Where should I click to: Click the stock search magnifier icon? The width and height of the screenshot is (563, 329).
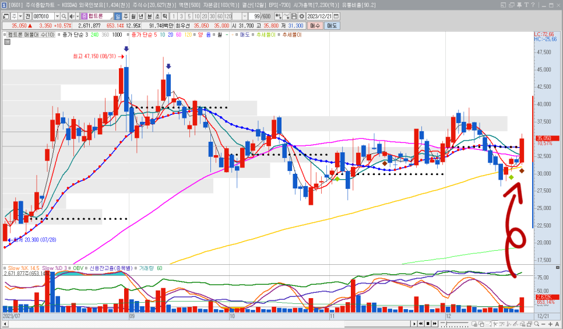pos(64,16)
